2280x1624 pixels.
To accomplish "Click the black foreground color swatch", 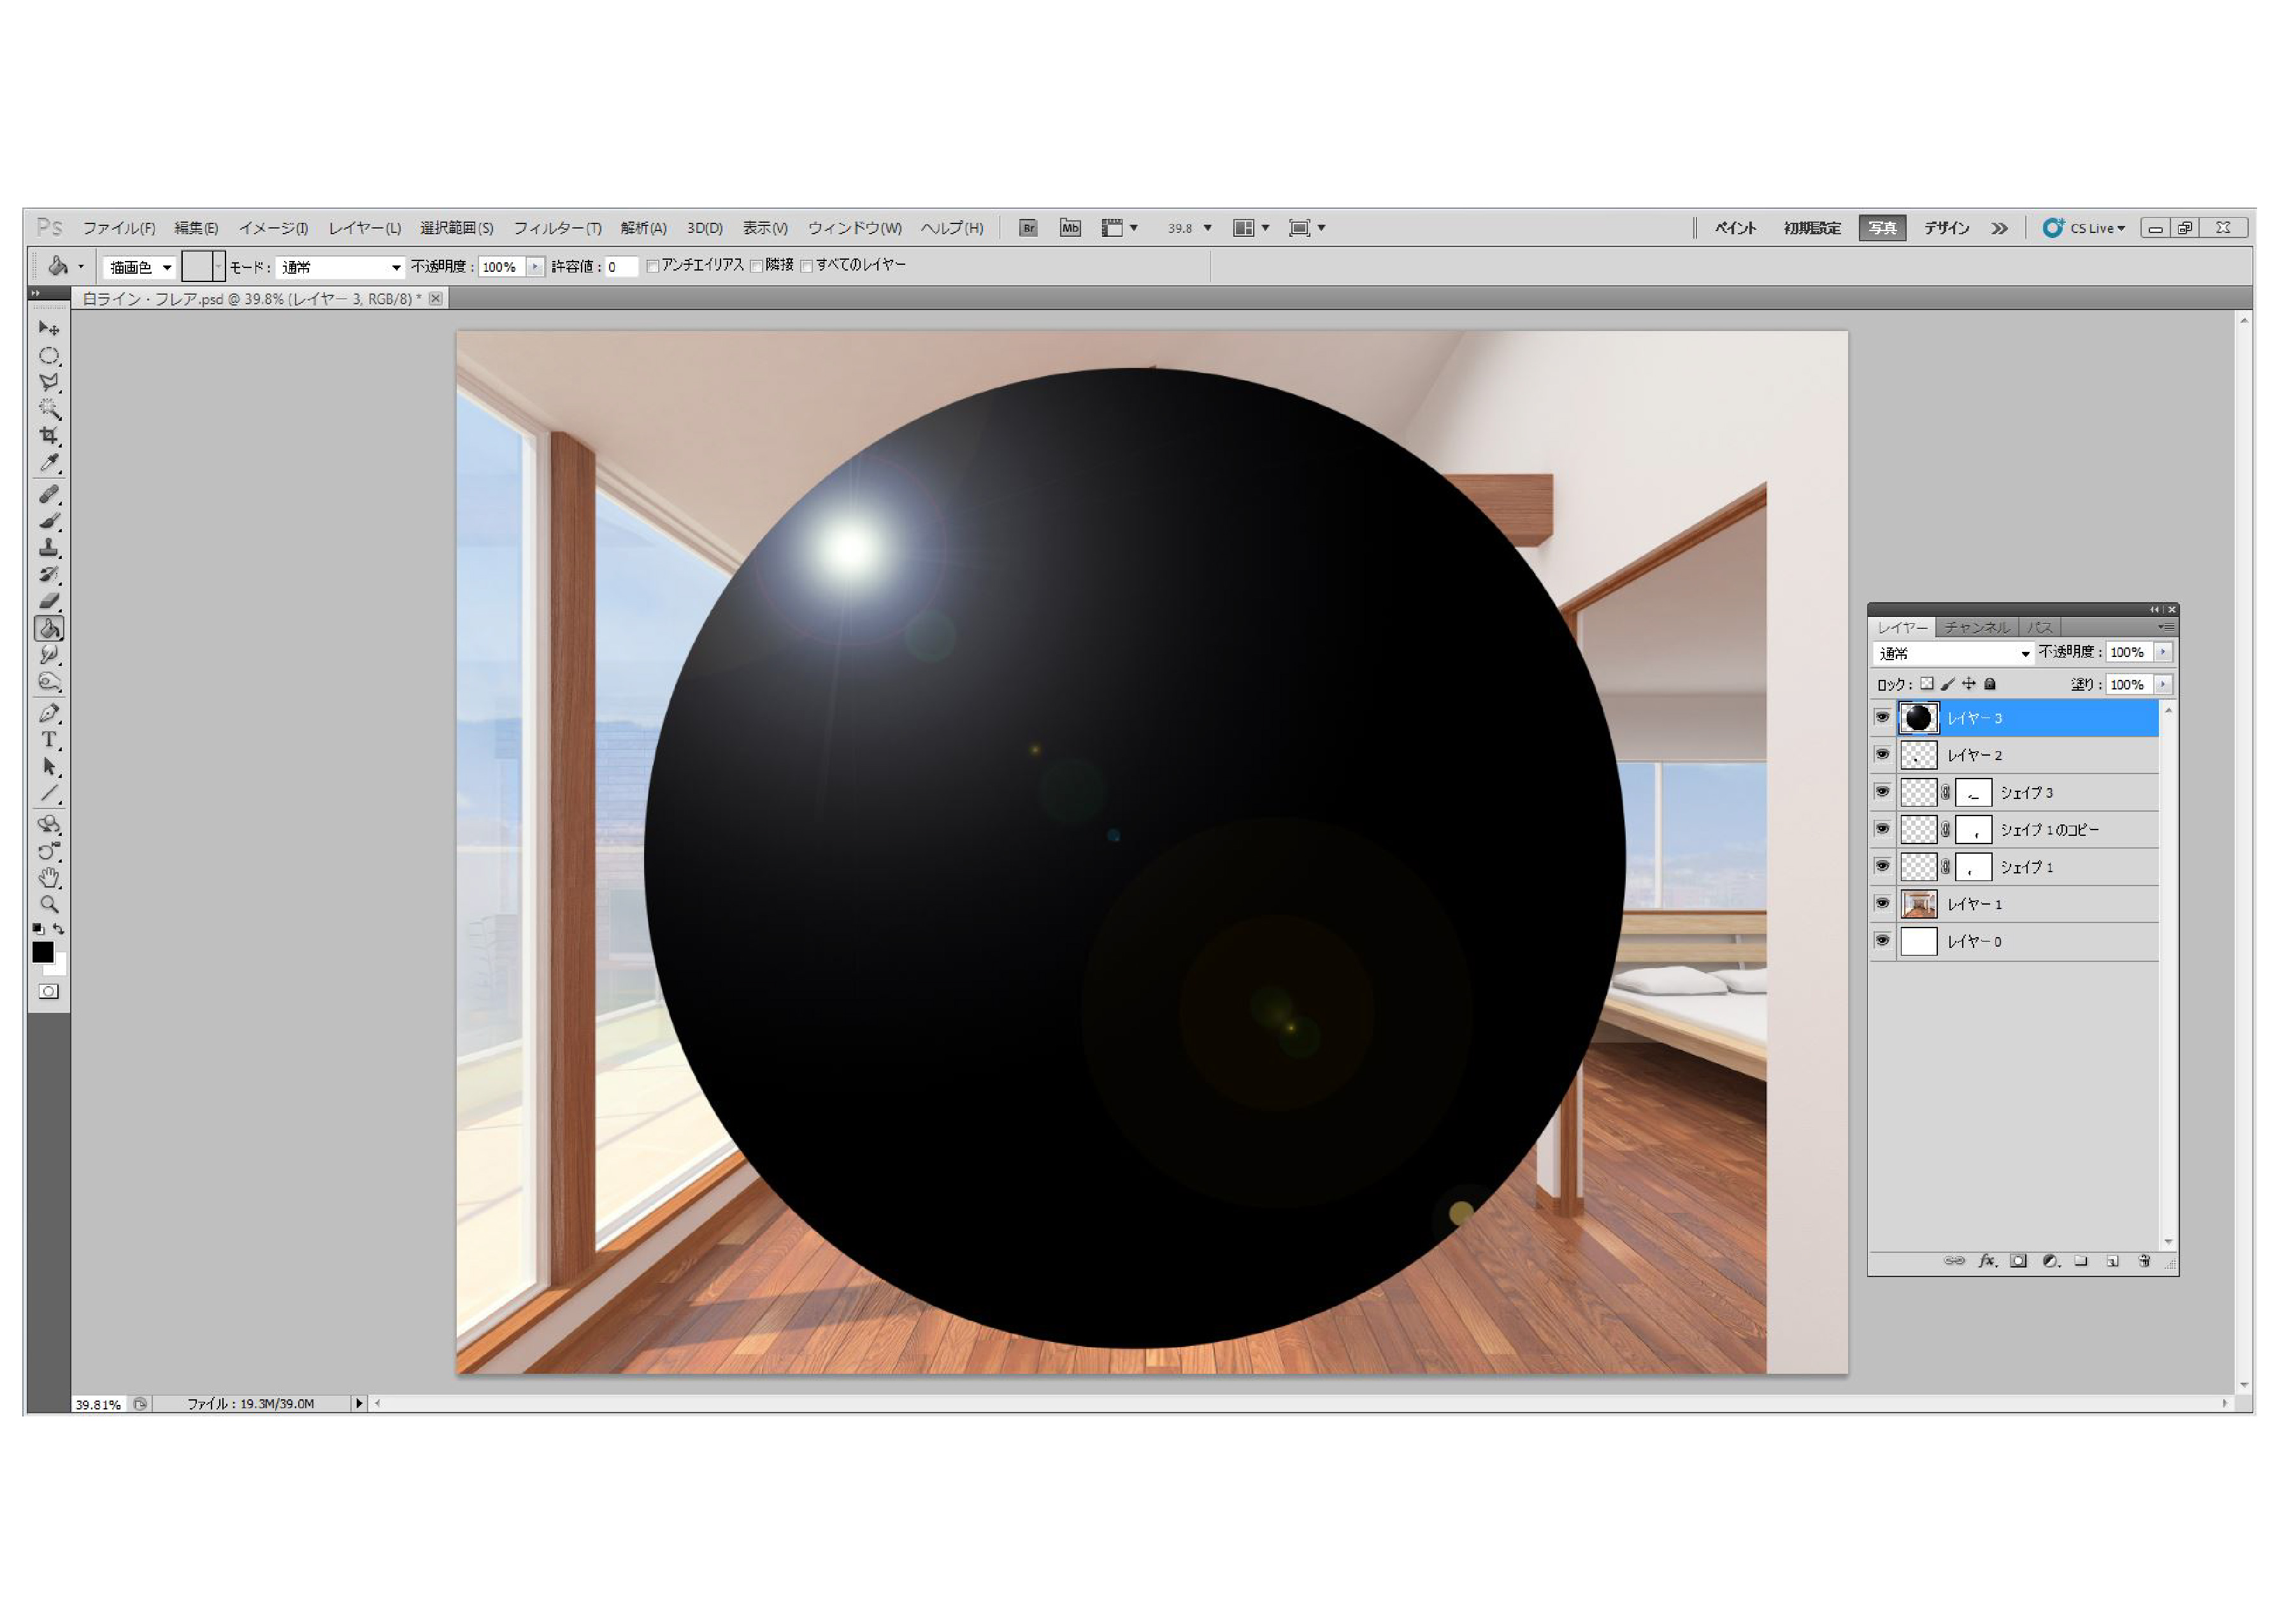I will click(x=42, y=952).
